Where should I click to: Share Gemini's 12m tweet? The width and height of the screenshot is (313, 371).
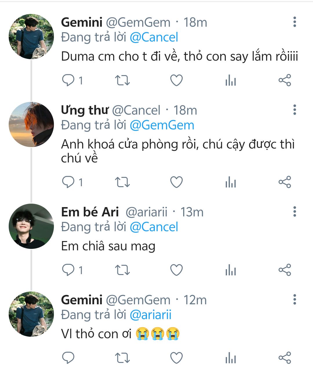pyautogui.click(x=284, y=358)
